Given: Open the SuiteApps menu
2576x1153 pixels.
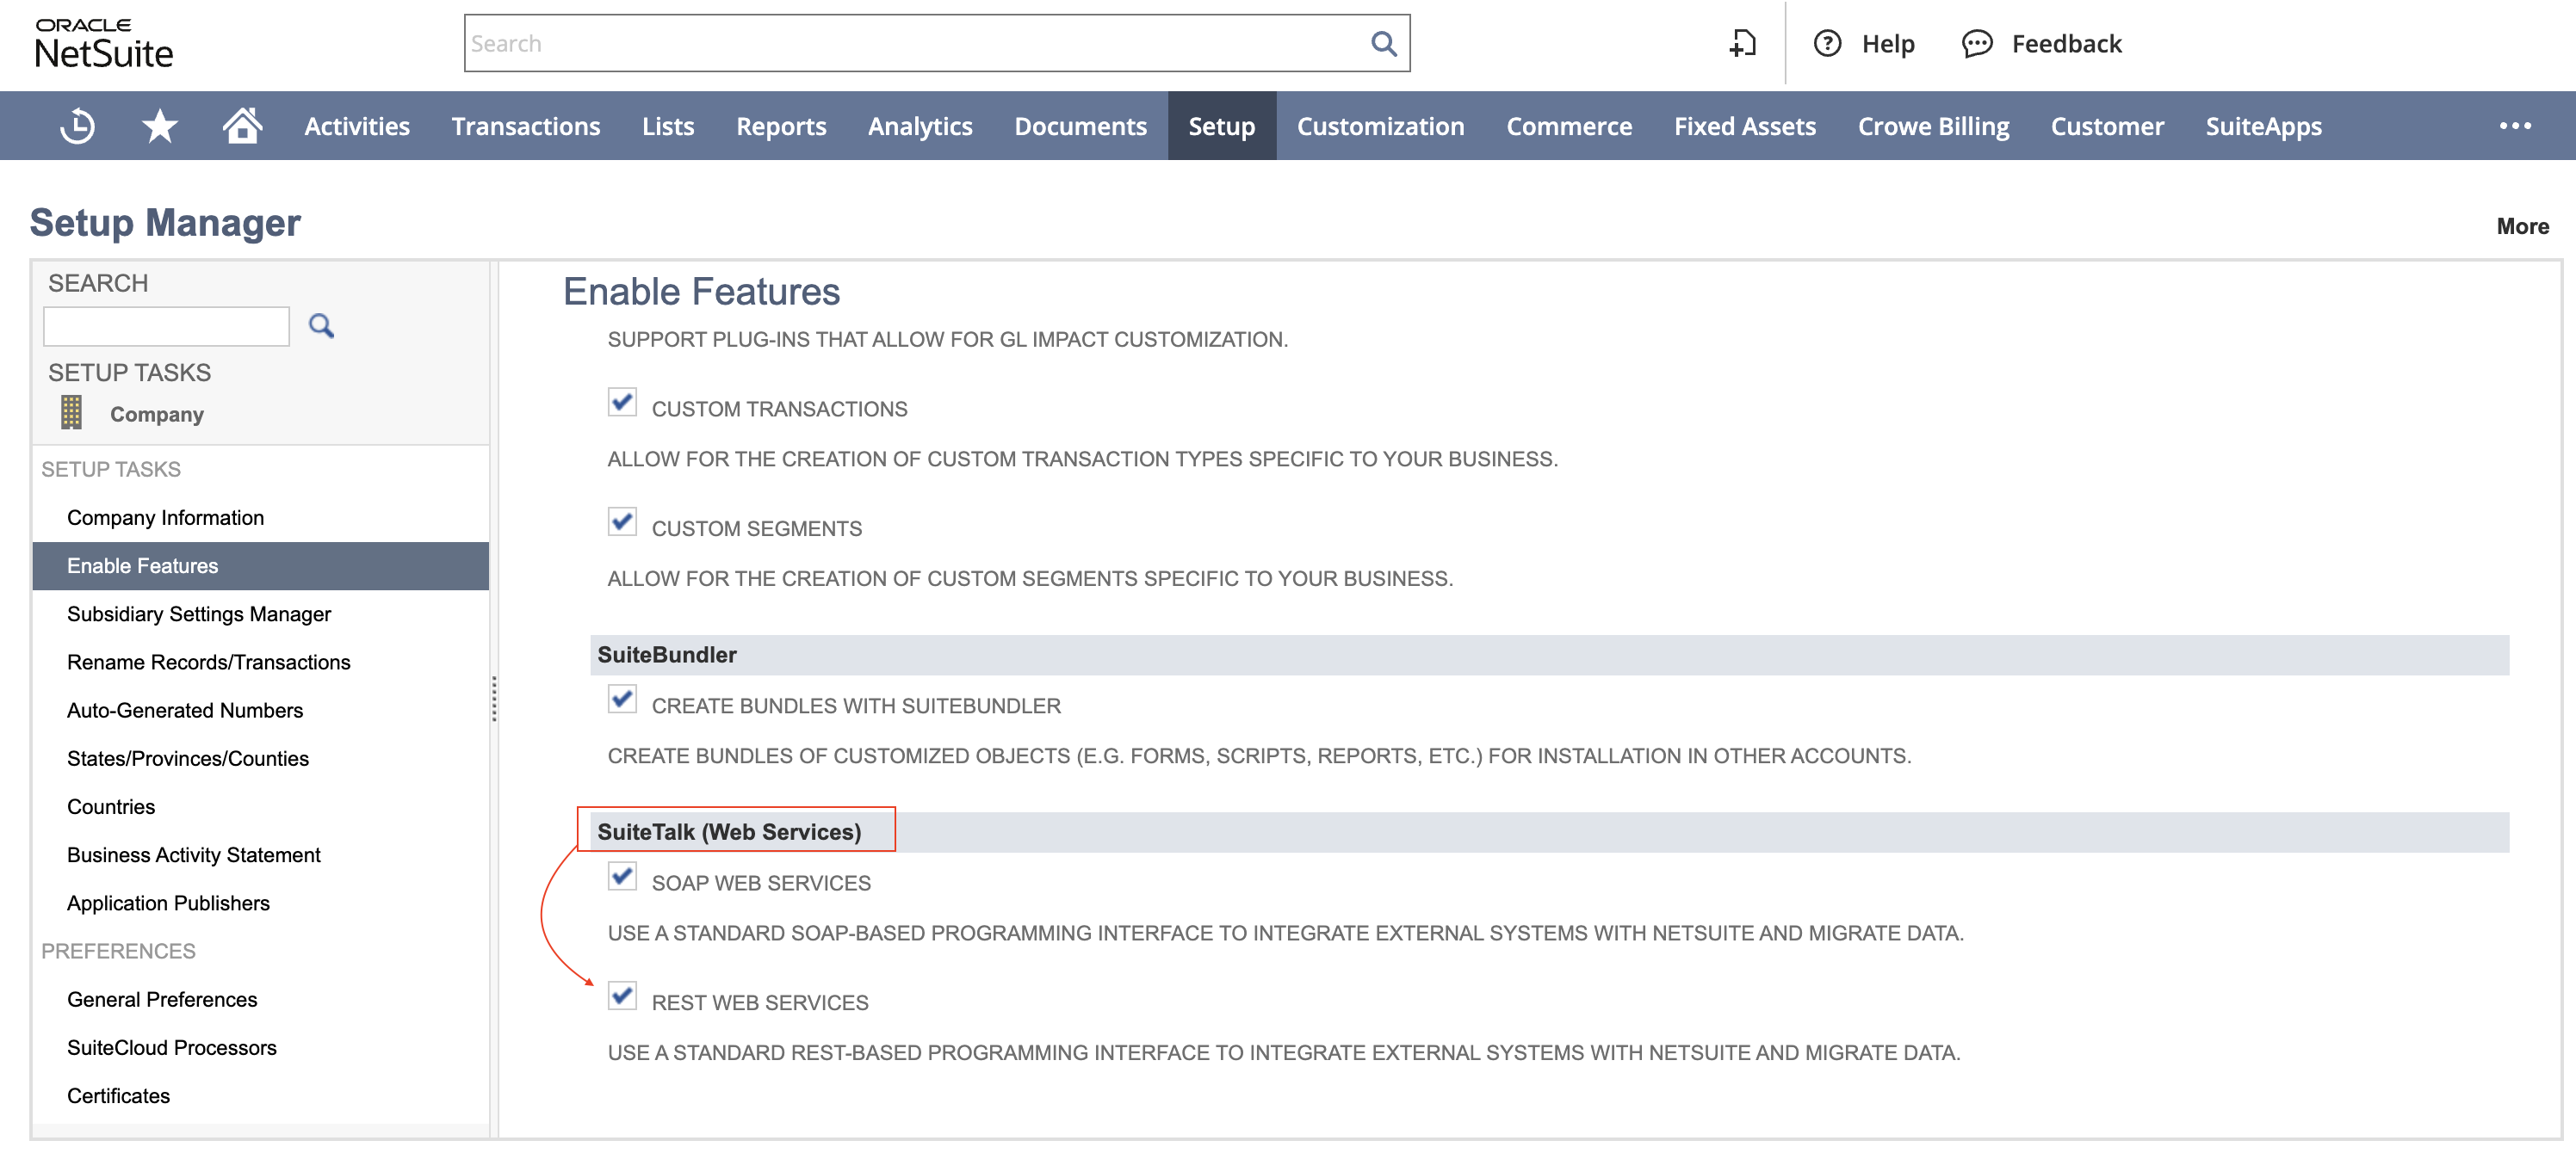Looking at the screenshot, I should tap(2263, 126).
